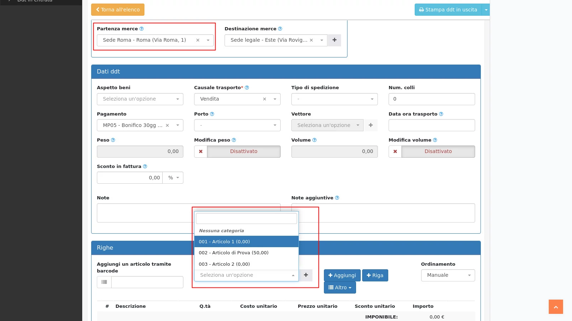This screenshot has width=572, height=321.
Task: Open the Partenza merce dropdown
Action: [x=208, y=40]
